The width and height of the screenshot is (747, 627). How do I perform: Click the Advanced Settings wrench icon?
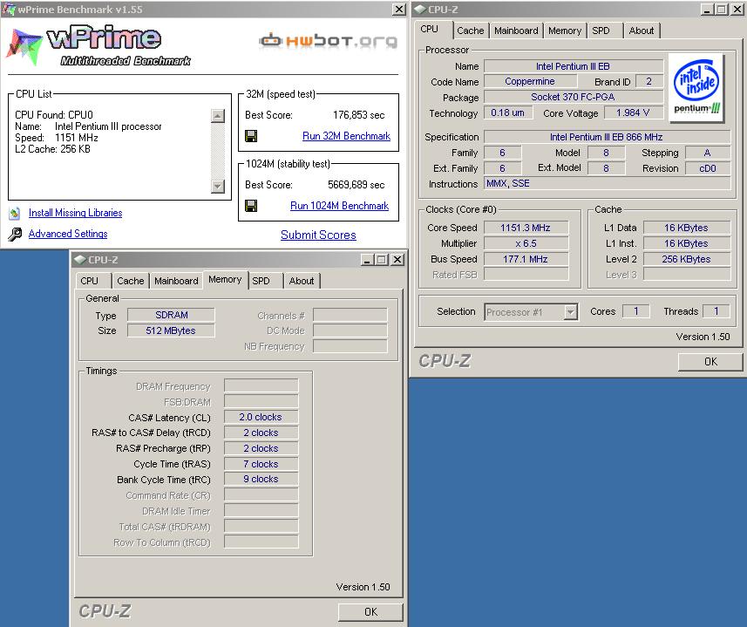click(15, 234)
